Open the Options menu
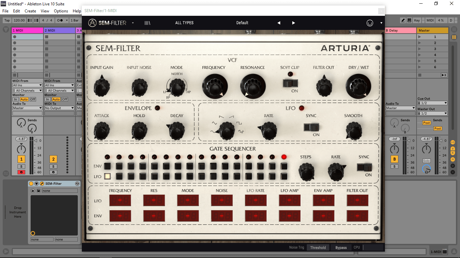This screenshot has height=258, width=460. 61,11
